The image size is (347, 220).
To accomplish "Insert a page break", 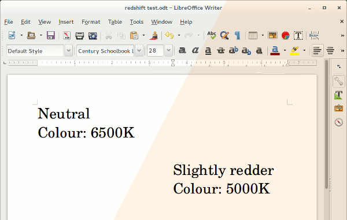I will pyautogui.click(x=314, y=35).
